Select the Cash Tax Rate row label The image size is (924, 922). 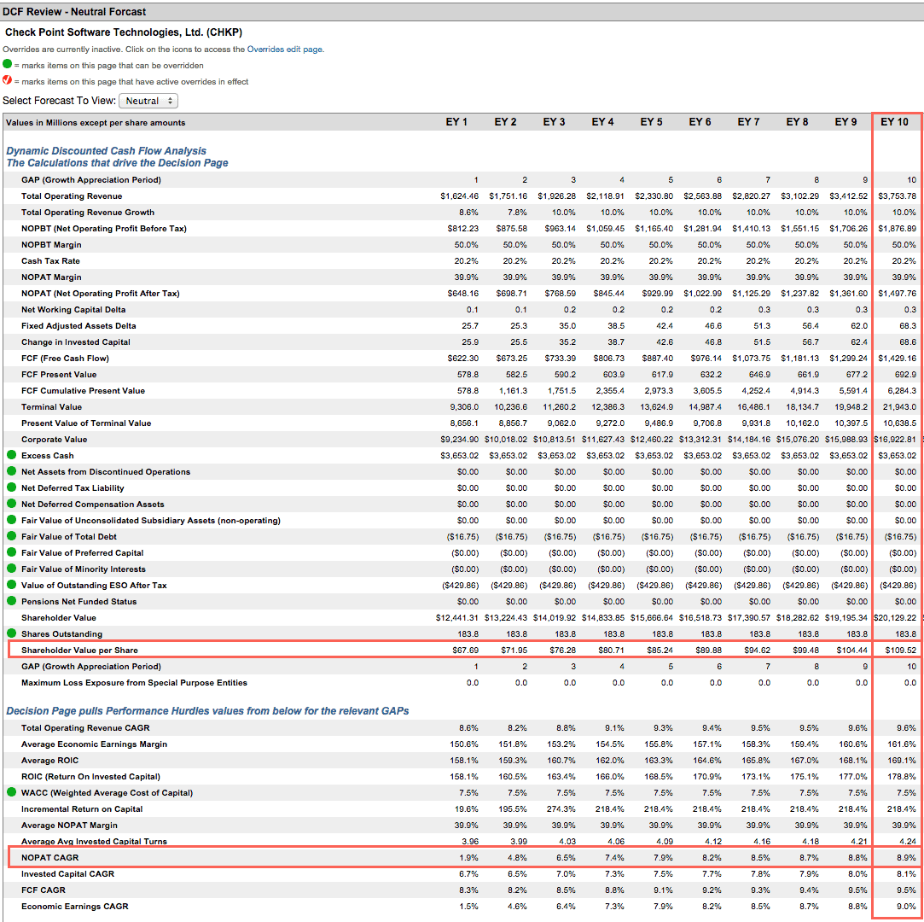click(x=50, y=261)
